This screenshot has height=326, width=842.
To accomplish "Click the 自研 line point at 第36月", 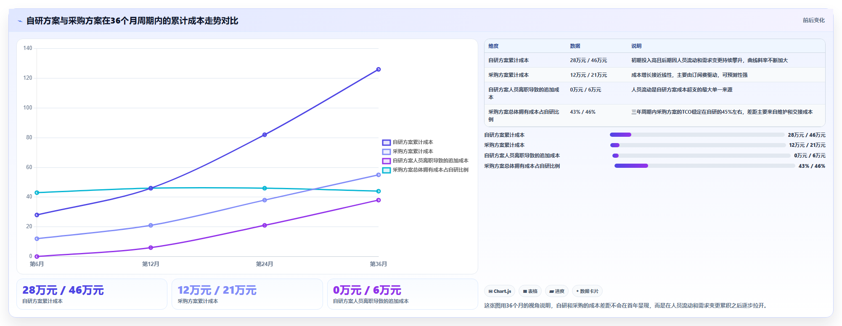I will click(379, 69).
